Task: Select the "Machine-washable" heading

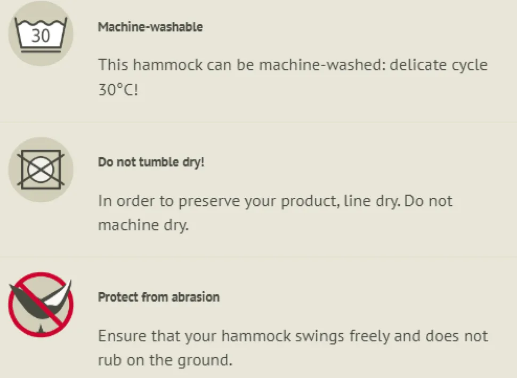Action: click(x=150, y=27)
